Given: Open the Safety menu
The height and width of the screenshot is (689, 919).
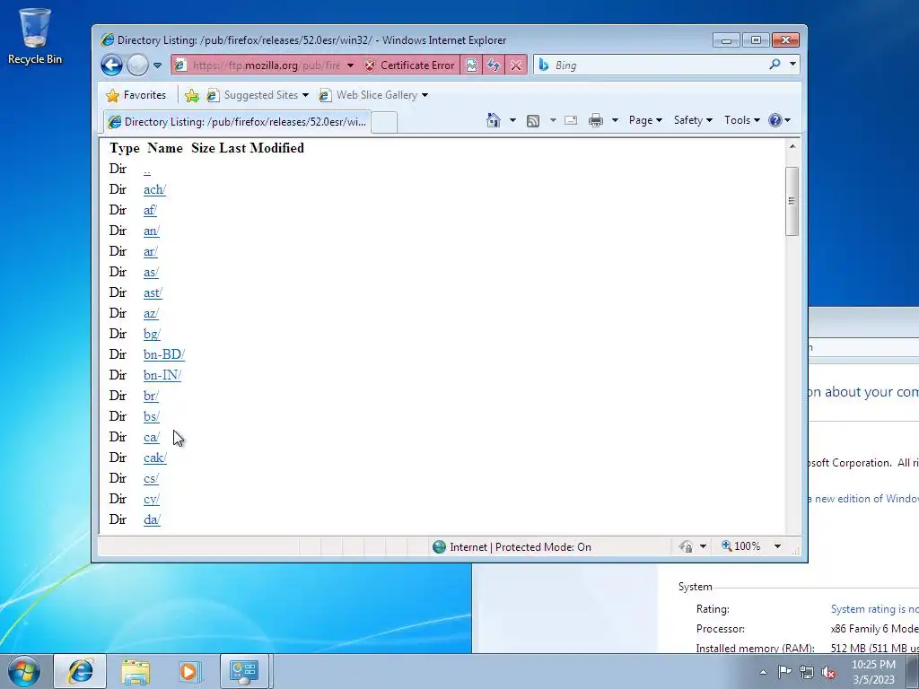Looking at the screenshot, I should pyautogui.click(x=693, y=120).
